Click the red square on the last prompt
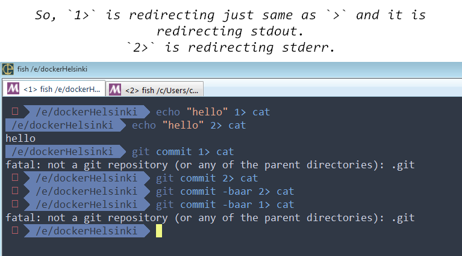Image resolution: width=462 pixels, height=256 pixels. coord(15,230)
